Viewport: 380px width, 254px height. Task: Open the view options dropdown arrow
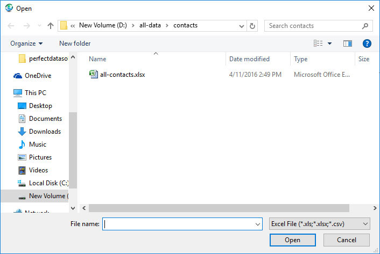tap(330, 43)
